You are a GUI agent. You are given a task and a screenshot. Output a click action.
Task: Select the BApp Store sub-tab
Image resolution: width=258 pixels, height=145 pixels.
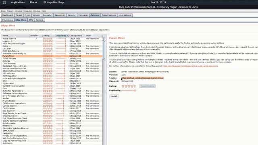tap(21, 20)
